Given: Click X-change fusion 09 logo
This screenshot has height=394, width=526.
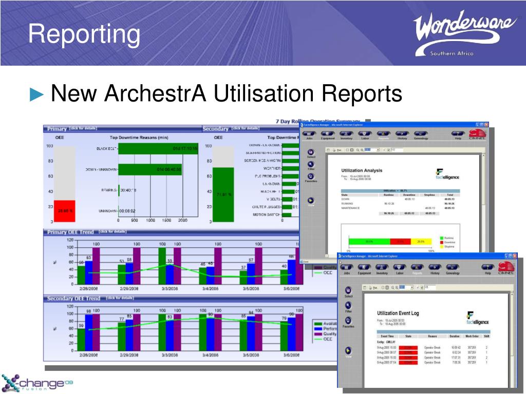Looking at the screenshot, I should point(36,383).
